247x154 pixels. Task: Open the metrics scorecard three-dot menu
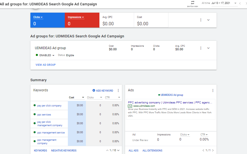pos(201,20)
